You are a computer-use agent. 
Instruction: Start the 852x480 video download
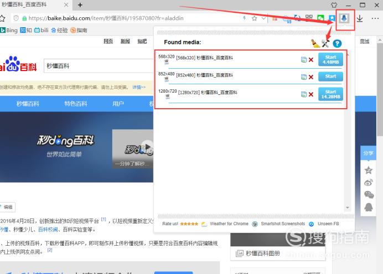(x=330, y=77)
